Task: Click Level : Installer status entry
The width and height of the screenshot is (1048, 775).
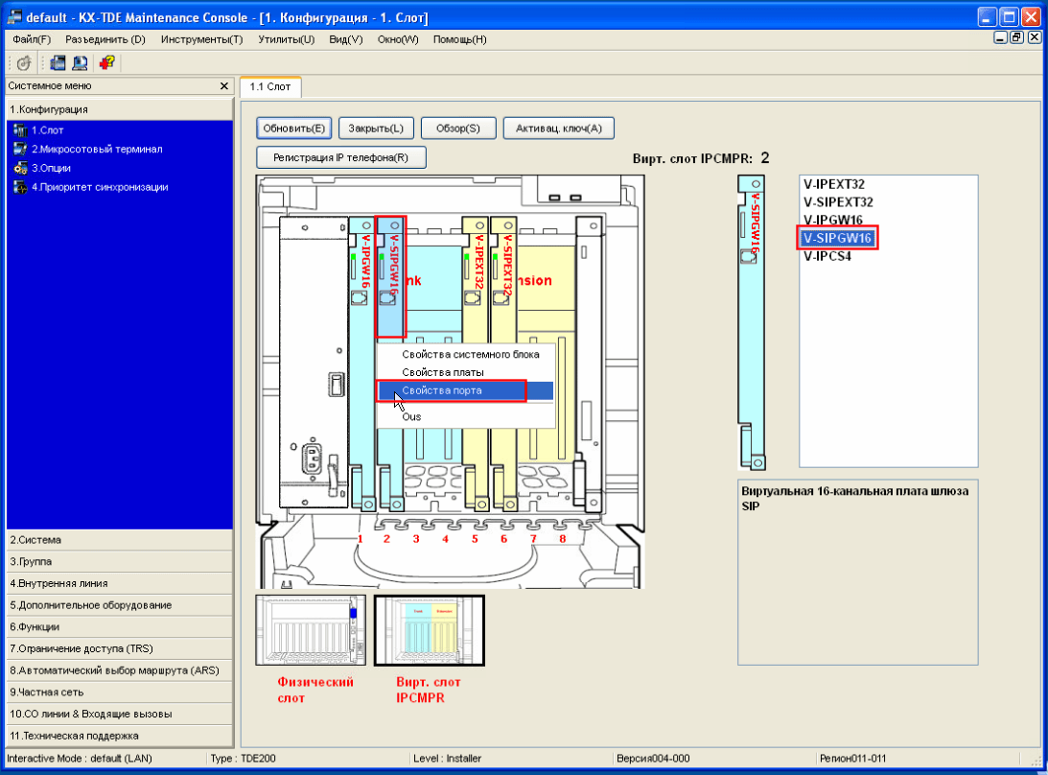Action: click(447, 759)
